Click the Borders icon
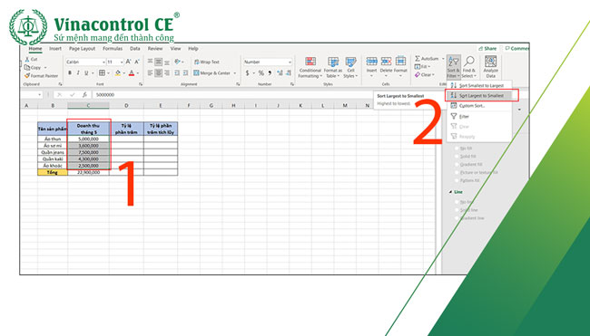The height and width of the screenshot is (336, 590). [x=102, y=72]
